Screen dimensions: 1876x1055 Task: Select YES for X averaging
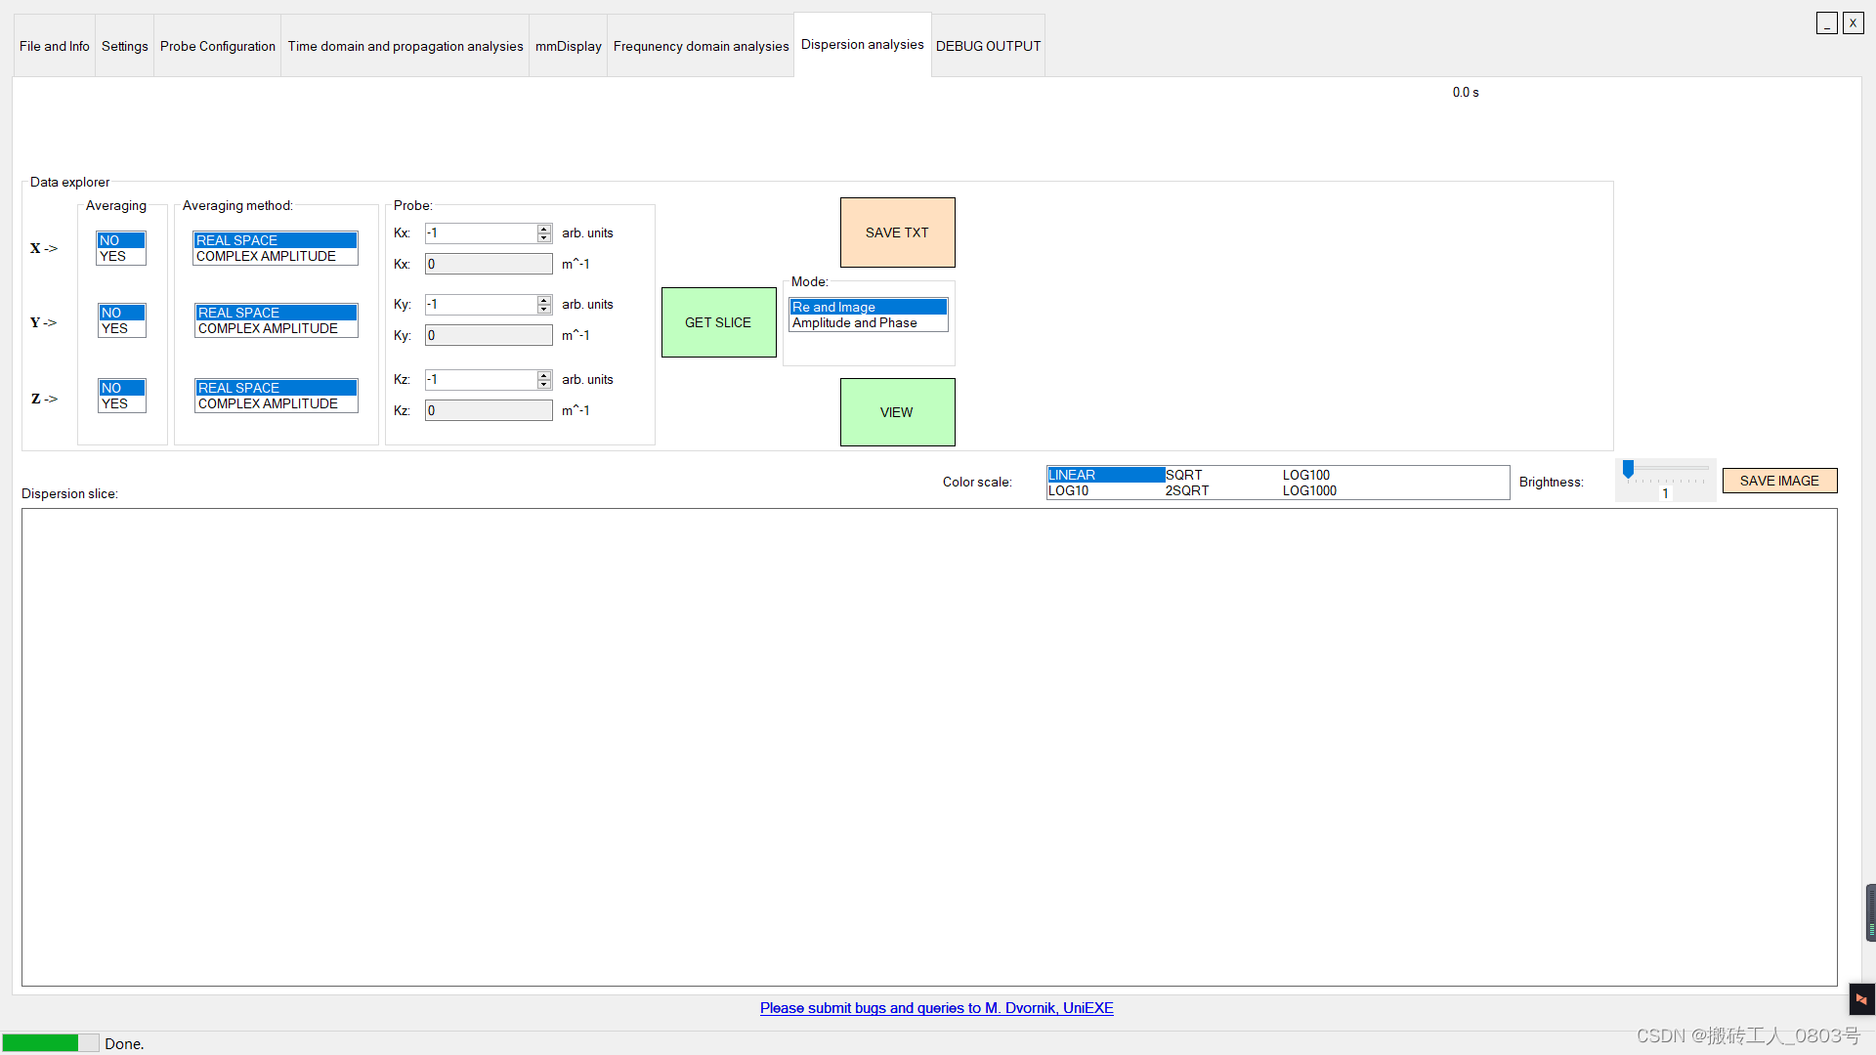click(121, 256)
